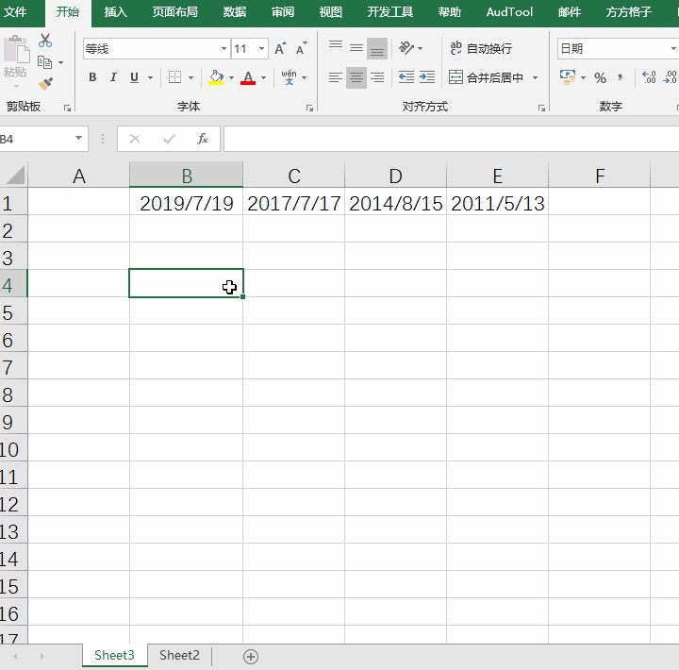Decrease font size with small A icon
679x670 pixels.
302,48
